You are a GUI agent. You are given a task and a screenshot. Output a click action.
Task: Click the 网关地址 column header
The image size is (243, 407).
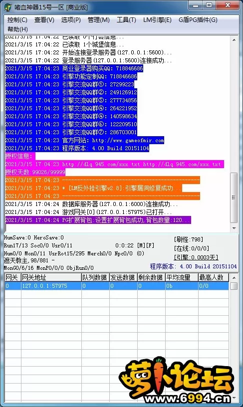(x=51, y=277)
